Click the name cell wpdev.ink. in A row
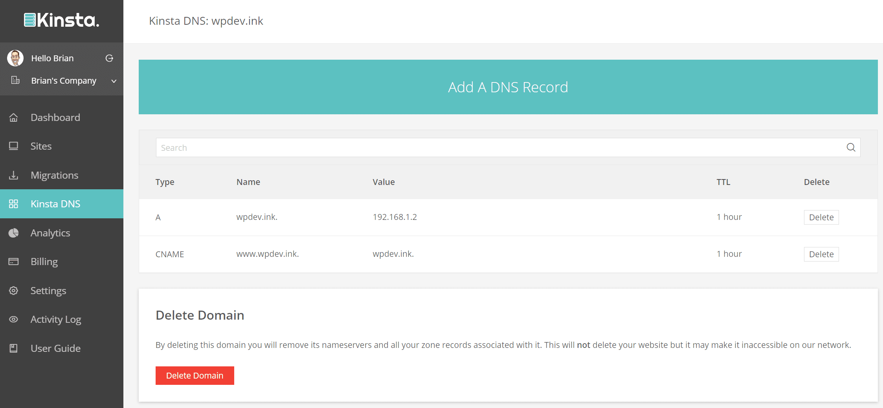This screenshot has width=883, height=408. point(257,217)
